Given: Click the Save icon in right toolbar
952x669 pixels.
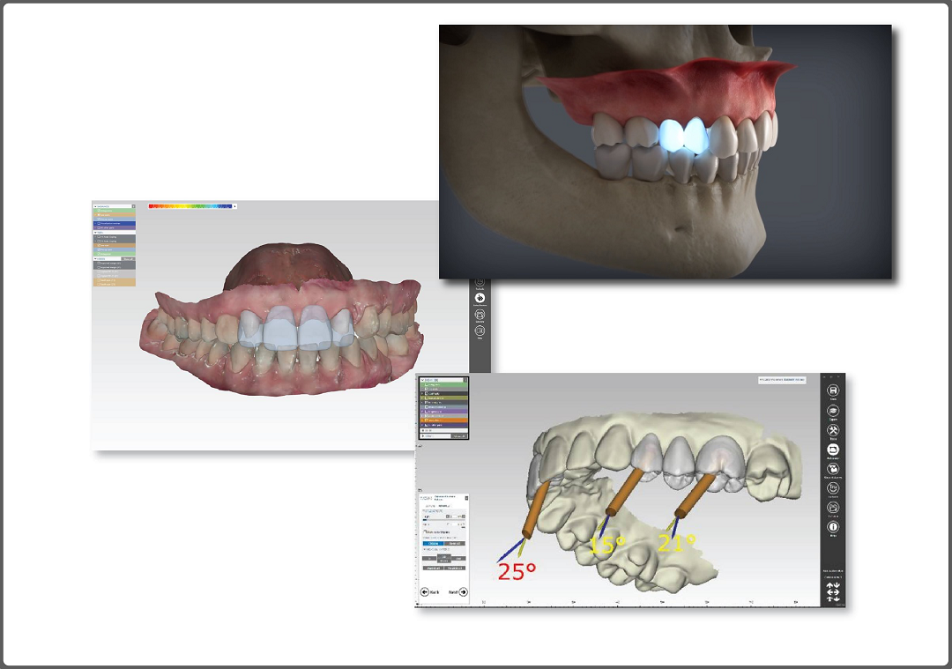Looking at the screenshot, I should pos(832,390).
